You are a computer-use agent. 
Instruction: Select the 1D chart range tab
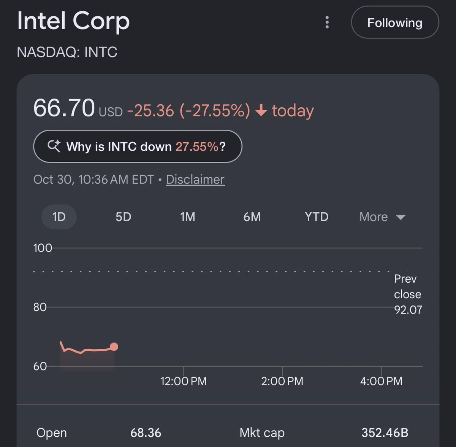point(59,217)
